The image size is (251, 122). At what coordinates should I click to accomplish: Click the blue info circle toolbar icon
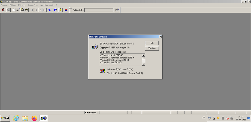tap(55, 10)
